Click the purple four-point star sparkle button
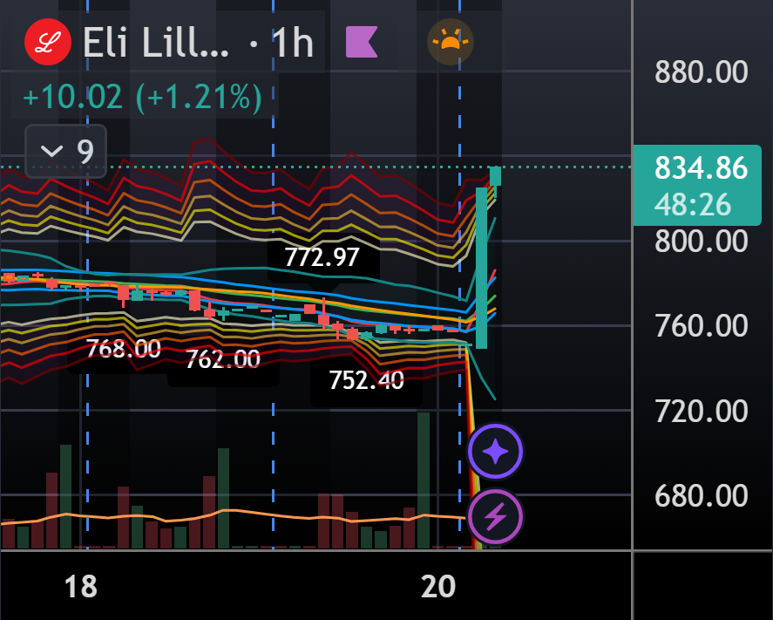 (496, 452)
